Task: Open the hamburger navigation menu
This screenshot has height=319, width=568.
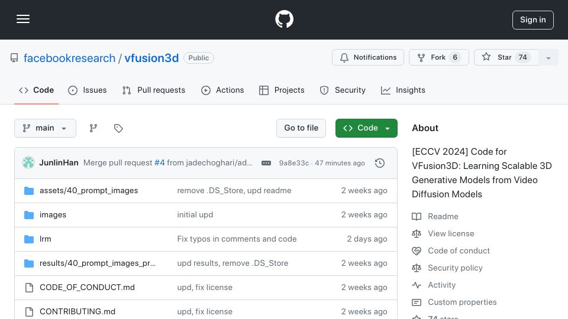Action: (x=23, y=19)
